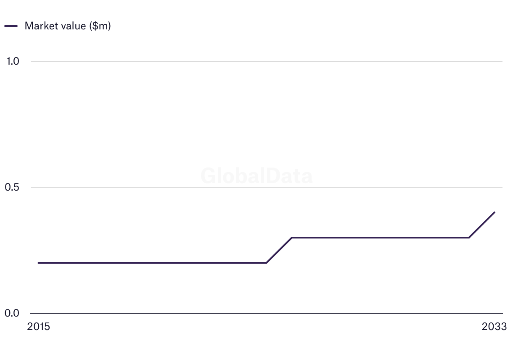The image size is (513, 351).
Task: Select the 2015 x-axis label
Action: 38,327
